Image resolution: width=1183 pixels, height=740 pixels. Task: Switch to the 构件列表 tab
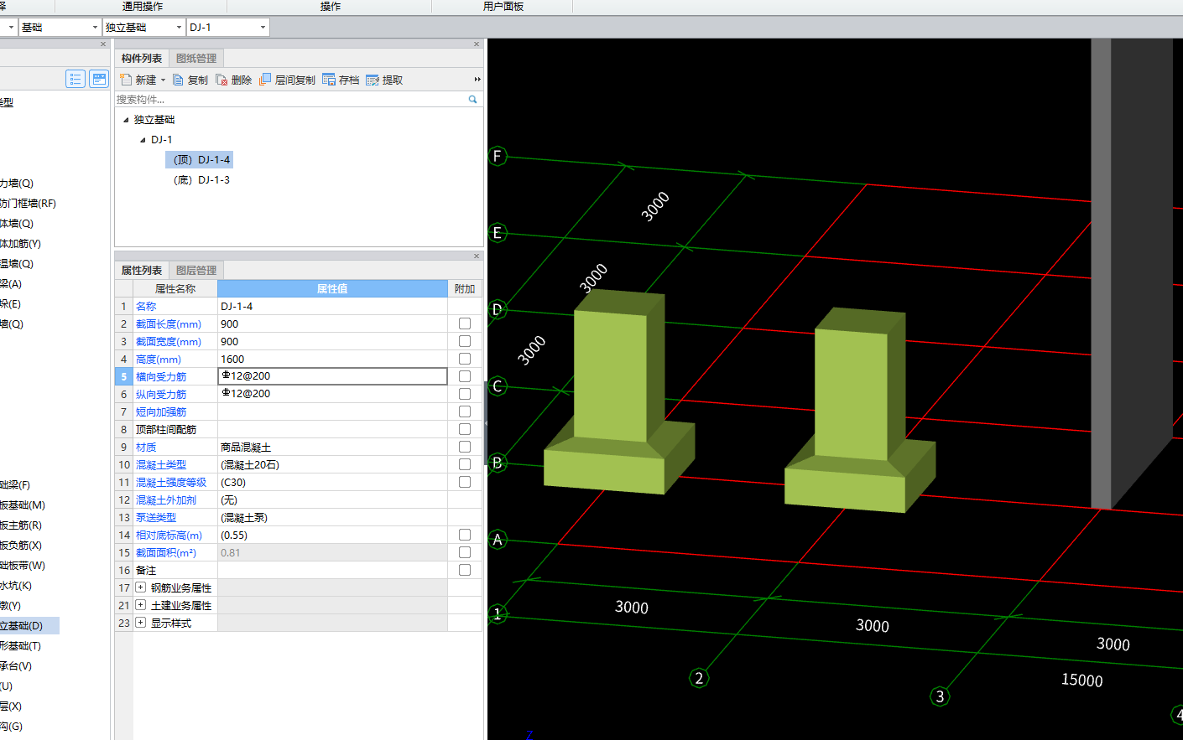point(142,59)
